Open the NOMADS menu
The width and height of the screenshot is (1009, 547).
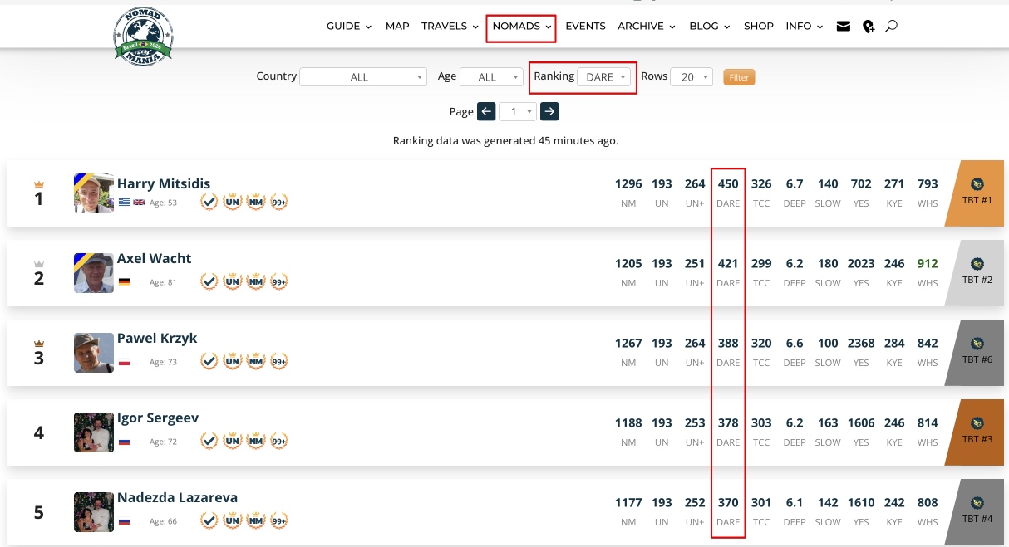point(521,27)
